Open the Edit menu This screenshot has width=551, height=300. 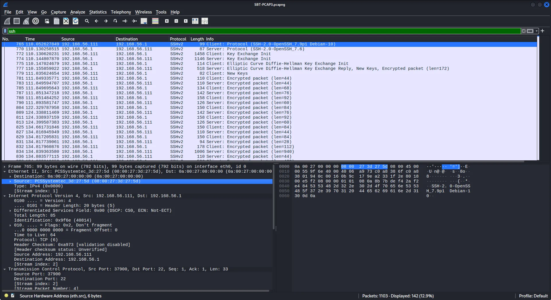coord(19,12)
